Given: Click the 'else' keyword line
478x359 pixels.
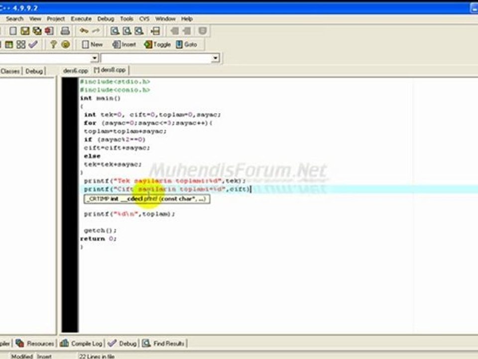Looking at the screenshot, I should [x=92, y=156].
